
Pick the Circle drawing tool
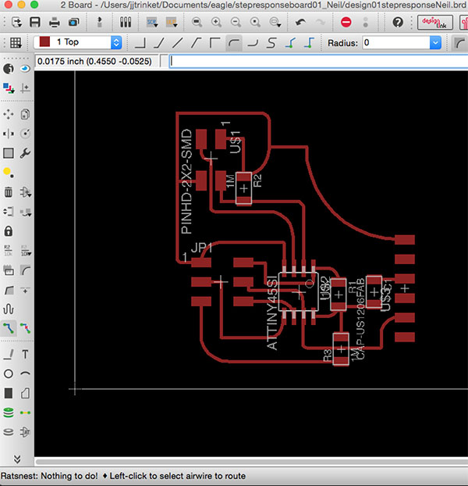pyautogui.click(x=9, y=373)
